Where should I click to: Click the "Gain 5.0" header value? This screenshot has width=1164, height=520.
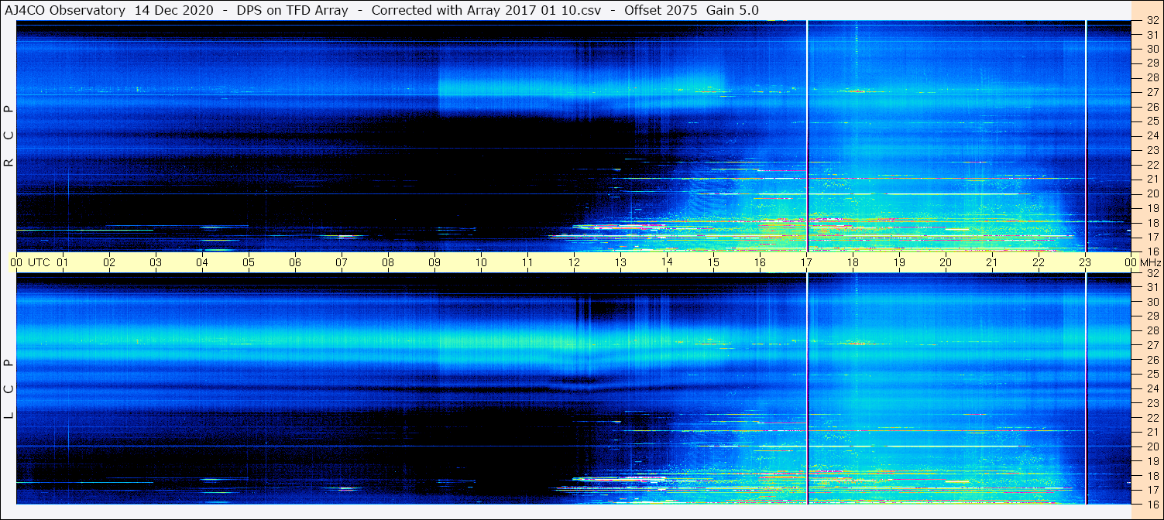tap(733, 10)
